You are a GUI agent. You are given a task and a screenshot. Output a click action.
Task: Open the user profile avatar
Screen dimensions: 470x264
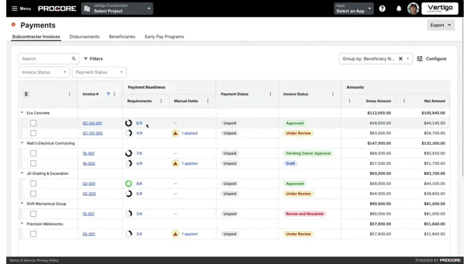413,8
